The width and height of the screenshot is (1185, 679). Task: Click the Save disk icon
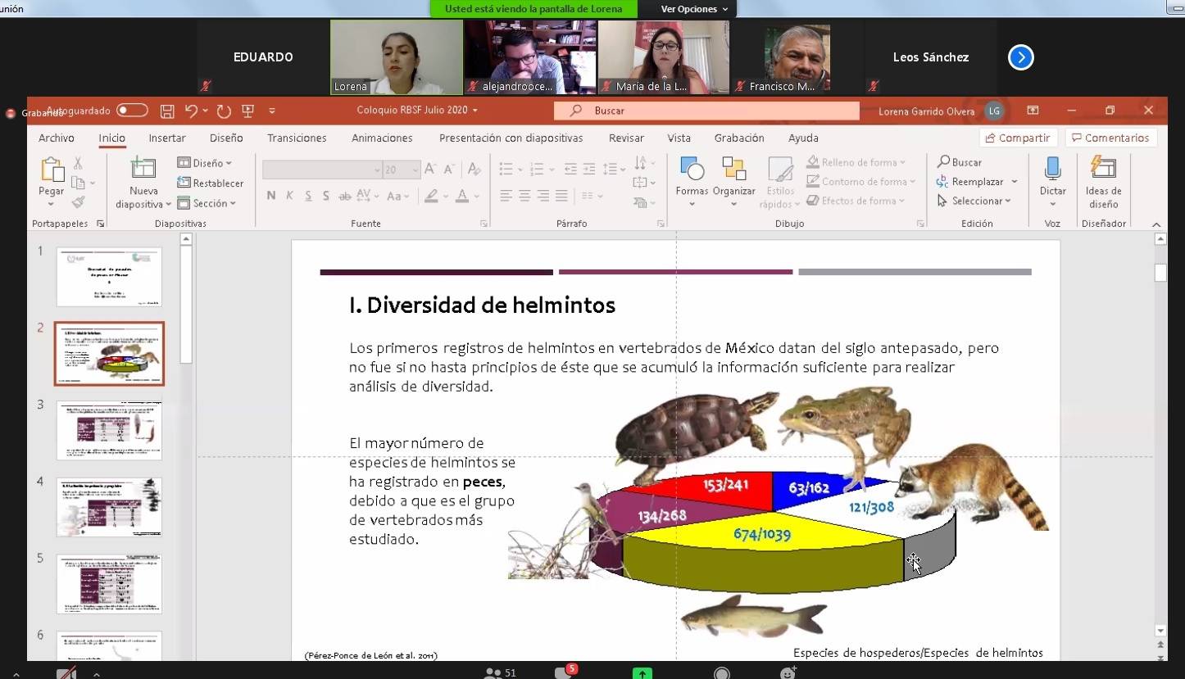pos(167,111)
